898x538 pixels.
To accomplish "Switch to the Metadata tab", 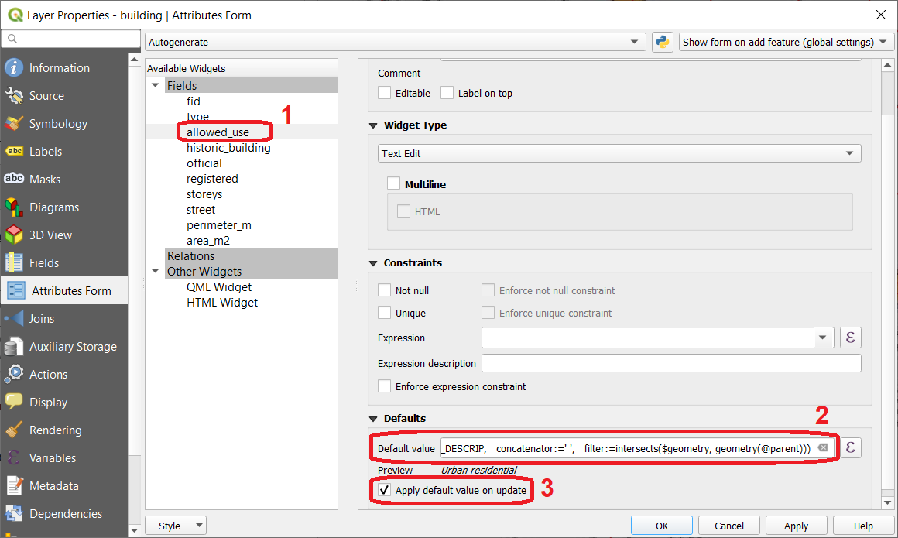I will tap(64, 485).
